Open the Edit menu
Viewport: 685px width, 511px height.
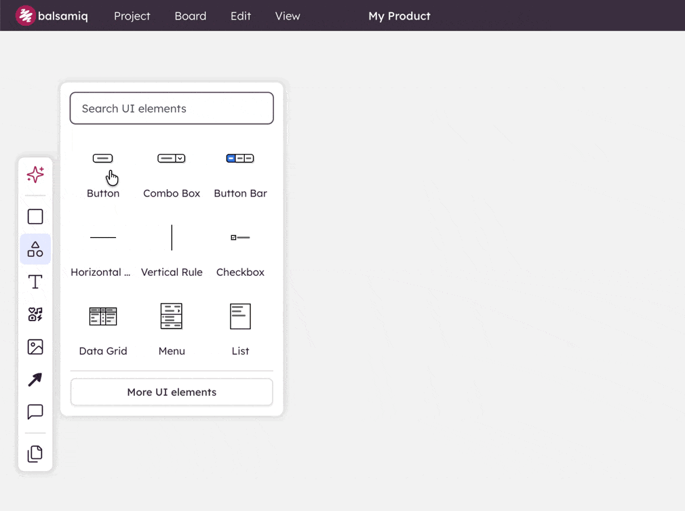pos(241,16)
